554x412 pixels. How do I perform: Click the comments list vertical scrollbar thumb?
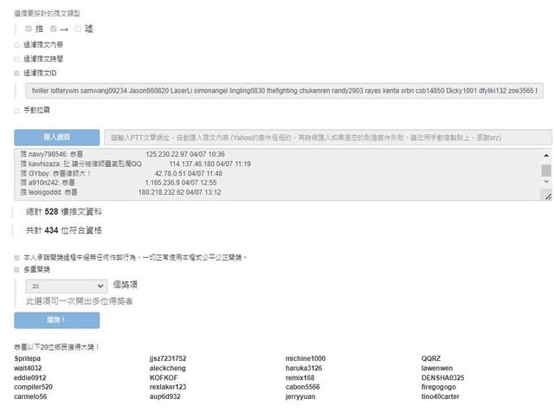point(546,171)
